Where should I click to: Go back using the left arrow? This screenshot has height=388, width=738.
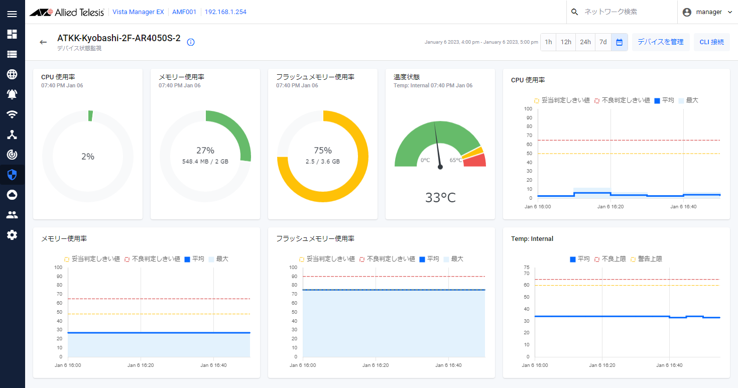pyautogui.click(x=43, y=42)
